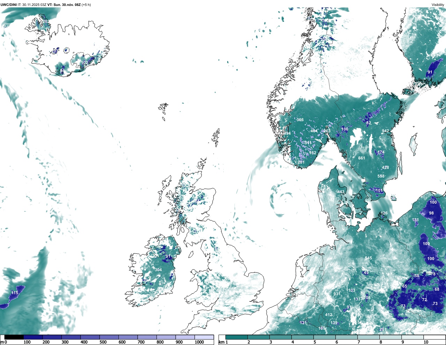Click the '428' value in southeast Sweden
Viewport: 446px width, 345px height.
click(385, 167)
